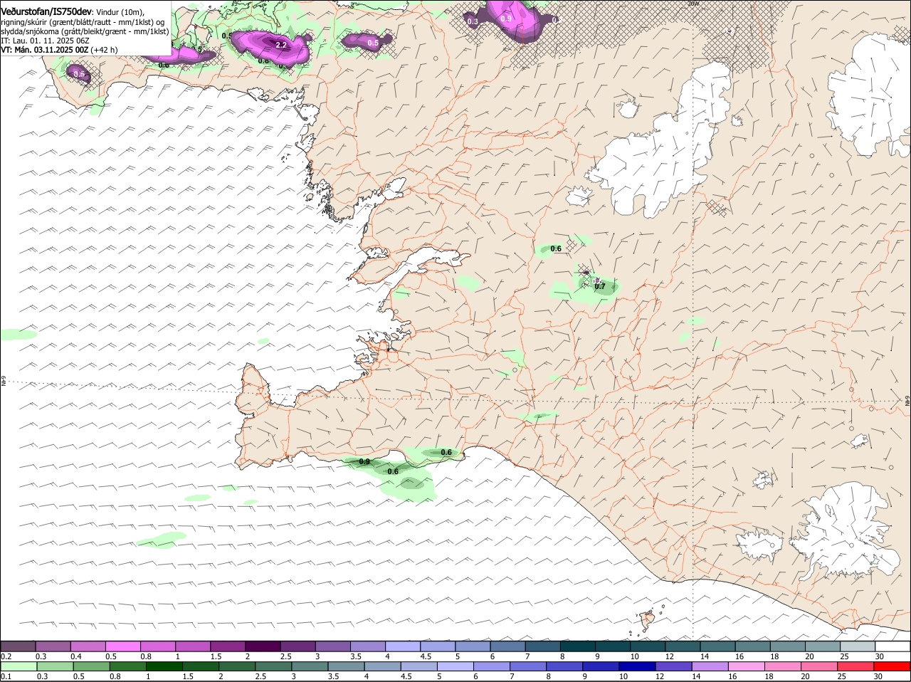The image size is (911, 682).
Task: Click the 64N latitude label on the left edge
Action: [x=4, y=382]
